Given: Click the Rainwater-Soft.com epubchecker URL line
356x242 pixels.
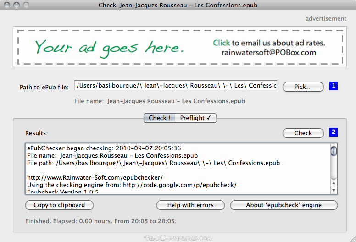Looking at the screenshot, I should pyautogui.click(x=95, y=177).
